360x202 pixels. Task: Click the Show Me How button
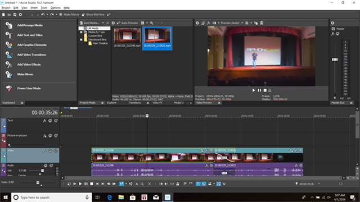(x=93, y=15)
